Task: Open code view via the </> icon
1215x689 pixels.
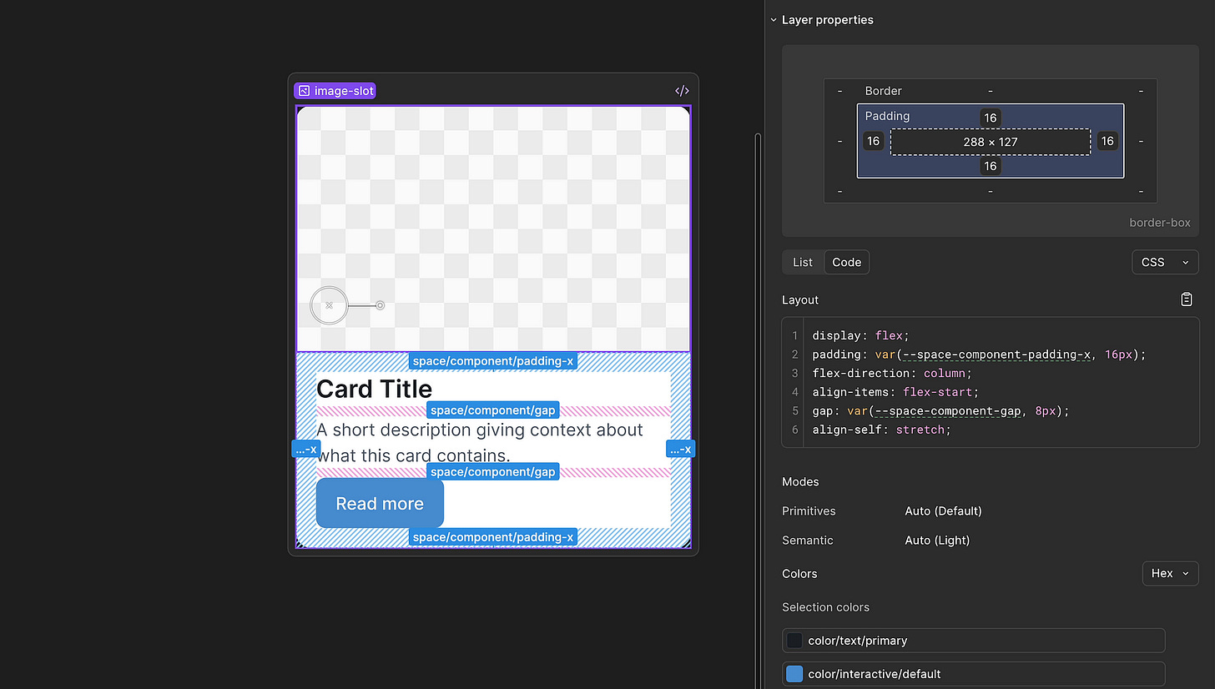Action: tap(682, 90)
